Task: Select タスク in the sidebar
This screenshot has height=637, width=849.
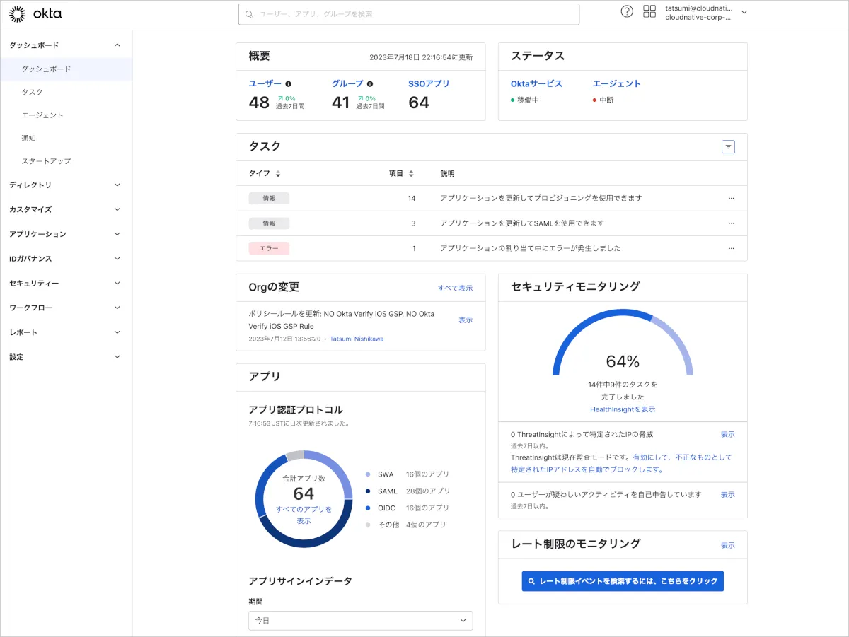Action: click(33, 92)
